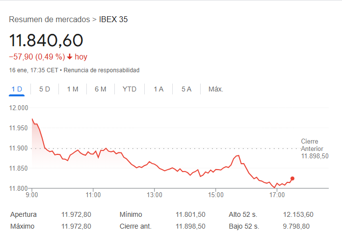This screenshot has height=236, width=342.
Task: Click the red endpoint dot on chart
Action: pyautogui.click(x=292, y=178)
